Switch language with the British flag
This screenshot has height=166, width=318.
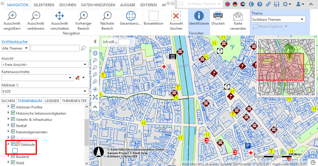[228, 4]
